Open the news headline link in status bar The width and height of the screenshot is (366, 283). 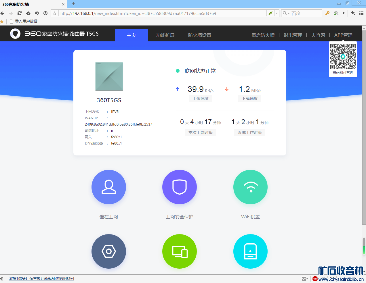pos(41,279)
